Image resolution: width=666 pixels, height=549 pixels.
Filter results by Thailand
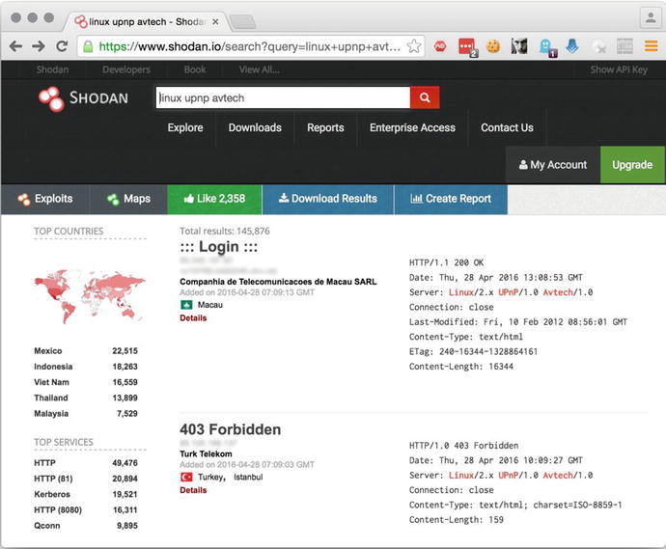(51, 398)
